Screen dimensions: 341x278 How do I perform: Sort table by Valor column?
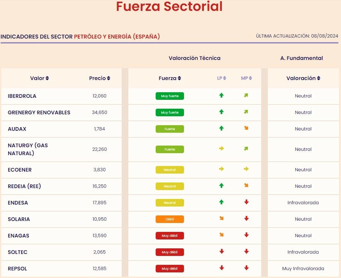click(x=40, y=78)
